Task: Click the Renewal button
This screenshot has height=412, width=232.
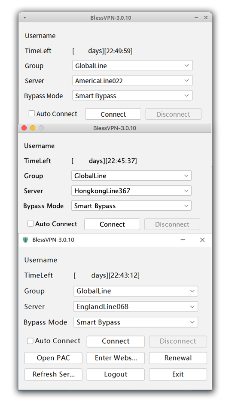Action: tap(178, 358)
